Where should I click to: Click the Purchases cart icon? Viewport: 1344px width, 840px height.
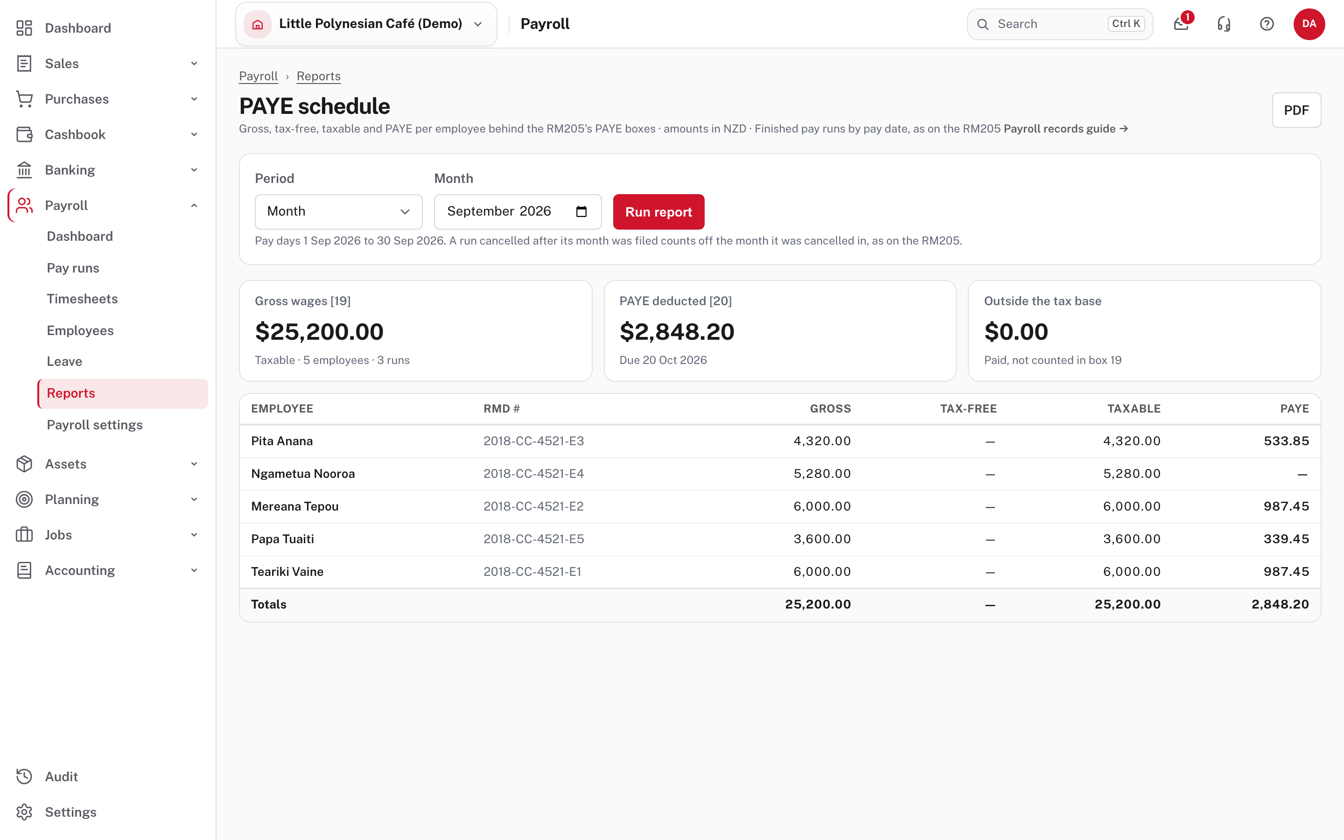click(24, 99)
